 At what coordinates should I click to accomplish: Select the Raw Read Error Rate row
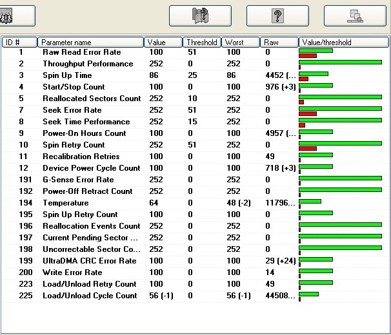point(195,52)
